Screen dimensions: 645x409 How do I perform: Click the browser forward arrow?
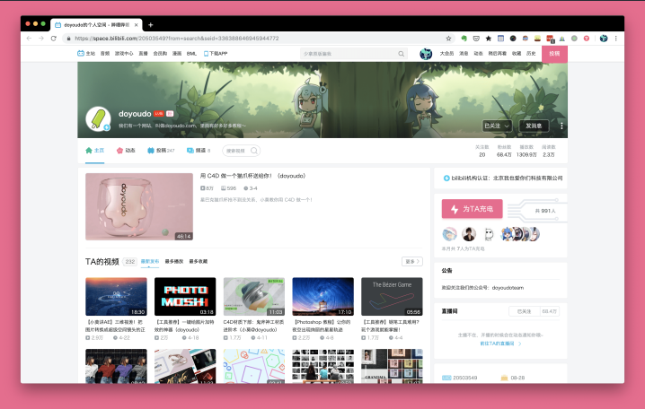tap(41, 39)
